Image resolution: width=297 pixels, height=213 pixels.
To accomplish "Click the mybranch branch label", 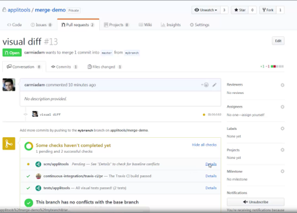I will pos(132,53).
